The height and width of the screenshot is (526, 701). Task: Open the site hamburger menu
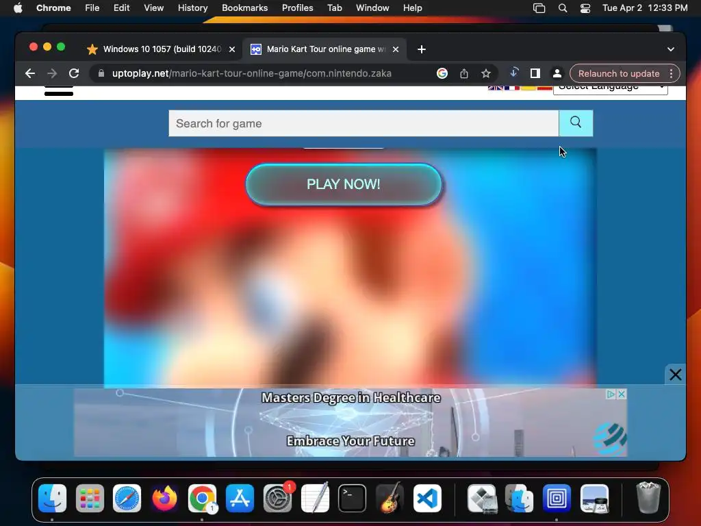point(59,91)
